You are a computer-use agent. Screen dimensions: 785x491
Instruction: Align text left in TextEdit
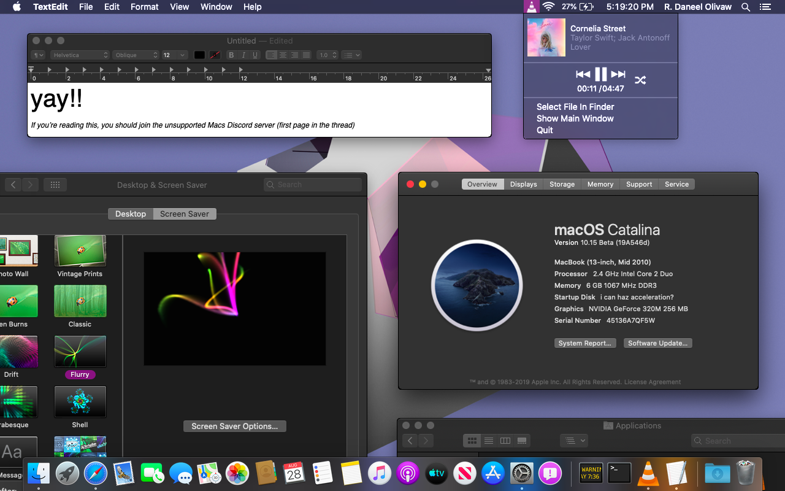(x=271, y=55)
